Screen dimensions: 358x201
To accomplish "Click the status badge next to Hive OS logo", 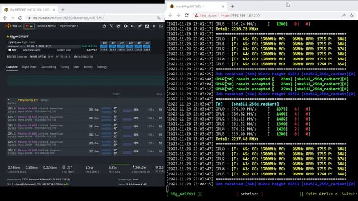I will click(29, 26).
